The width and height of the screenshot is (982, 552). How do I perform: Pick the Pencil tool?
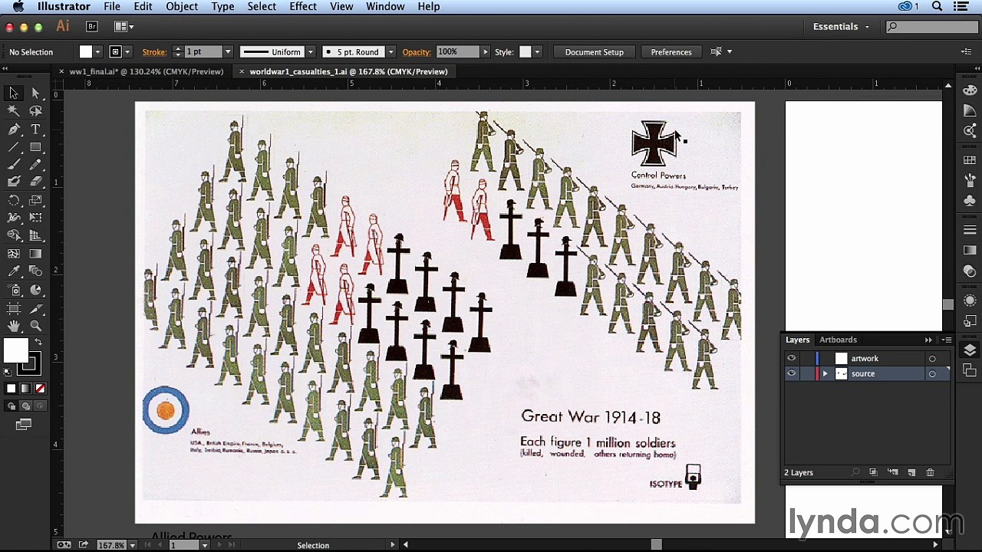point(35,165)
